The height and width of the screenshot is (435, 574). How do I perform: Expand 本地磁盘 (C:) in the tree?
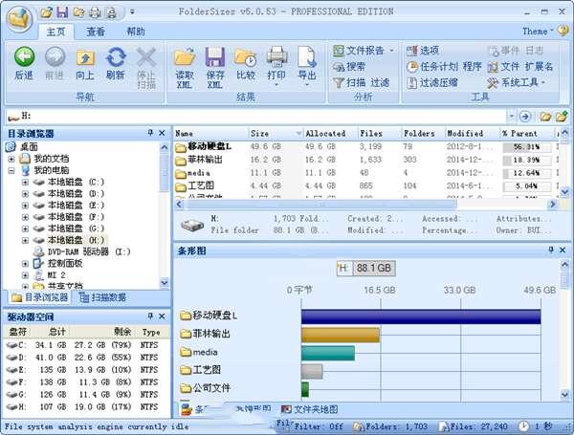pyautogui.click(x=26, y=182)
